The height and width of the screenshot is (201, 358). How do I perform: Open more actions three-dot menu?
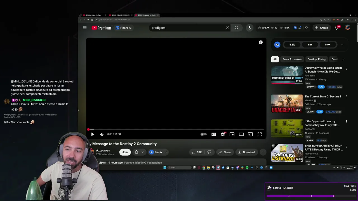pos(263,152)
